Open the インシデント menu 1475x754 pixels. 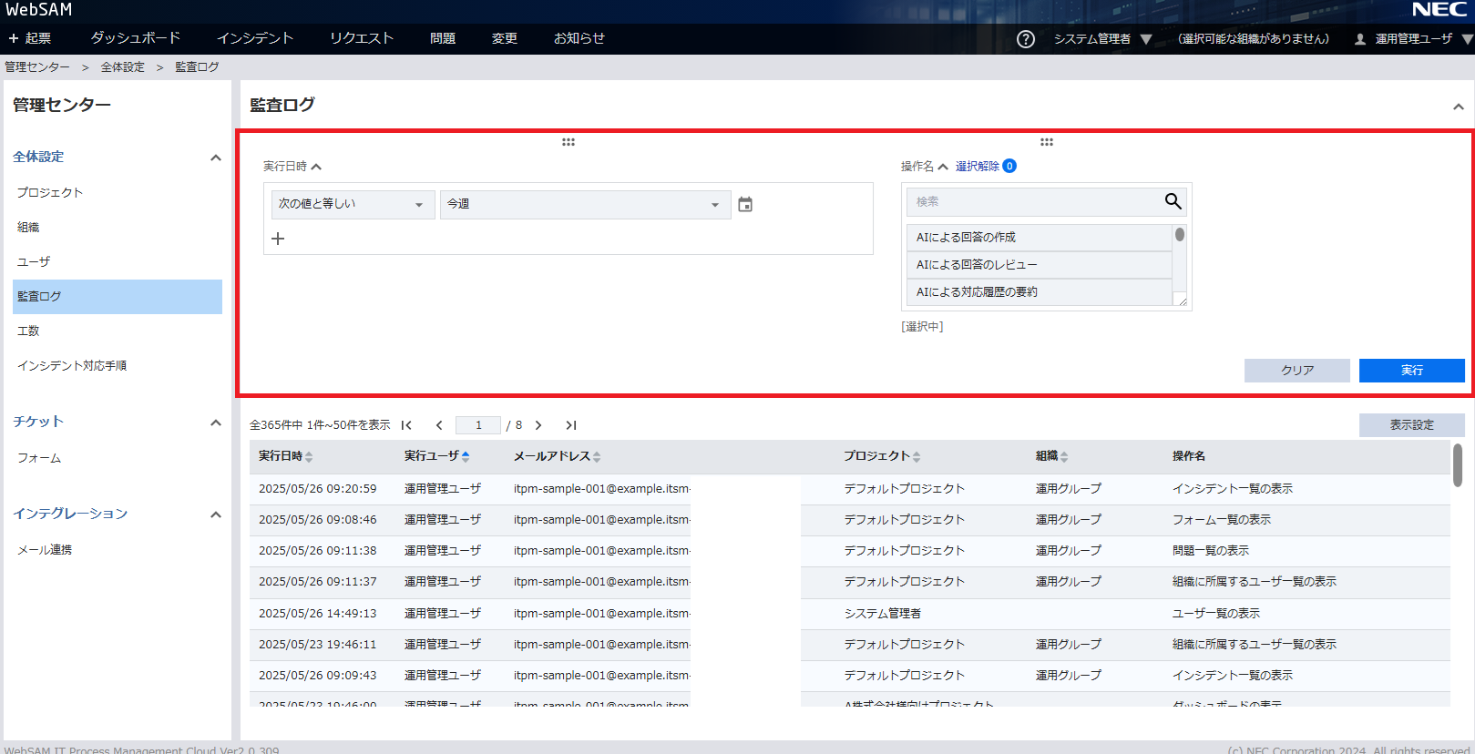(x=255, y=38)
